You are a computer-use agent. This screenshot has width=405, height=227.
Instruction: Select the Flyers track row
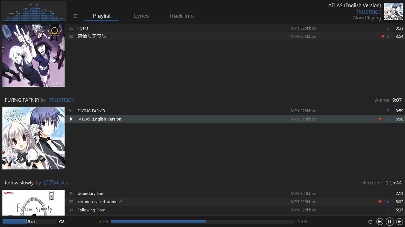tap(235, 28)
